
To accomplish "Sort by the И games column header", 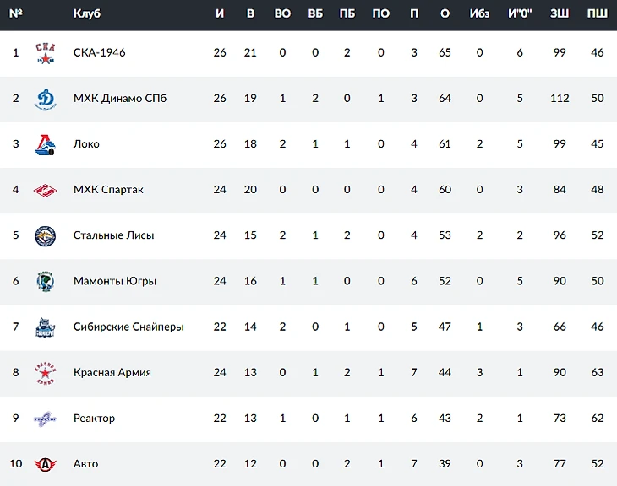I will tap(220, 13).
